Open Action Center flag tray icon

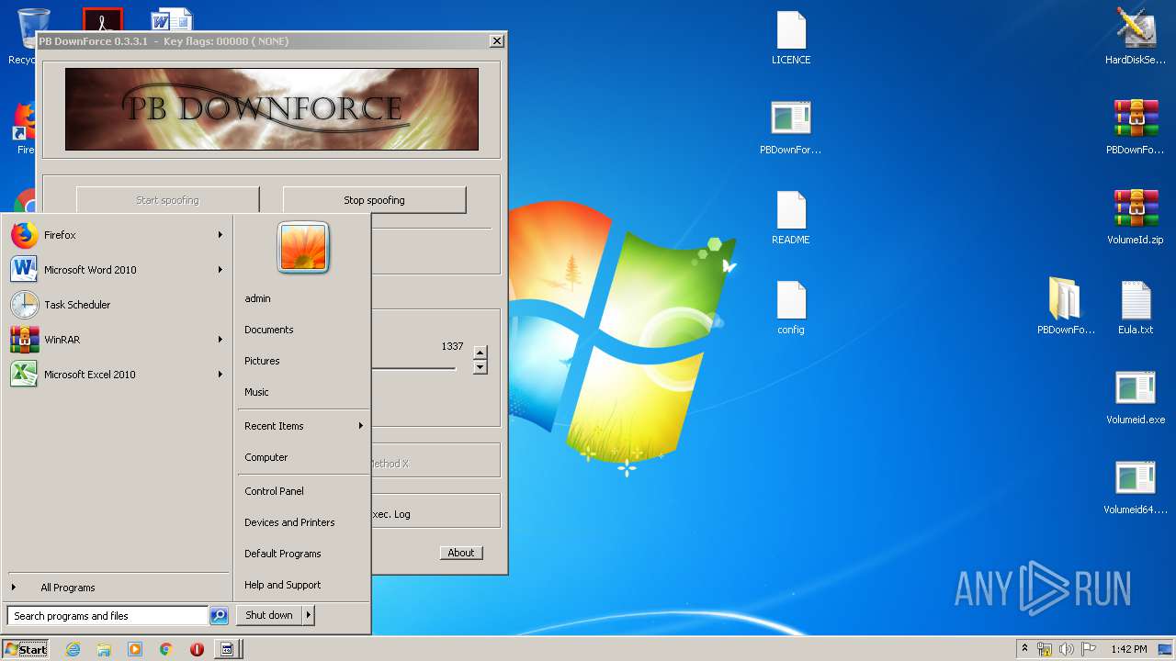coord(1089,649)
